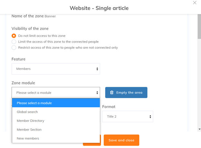Click the trash icon on Empty the area
The height and width of the screenshot is (148, 201).
point(112,92)
